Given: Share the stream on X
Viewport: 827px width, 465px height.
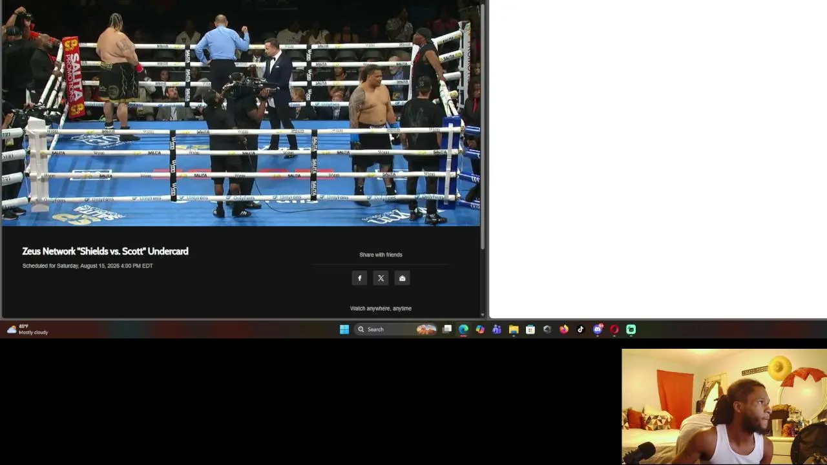Looking at the screenshot, I should pos(381,278).
